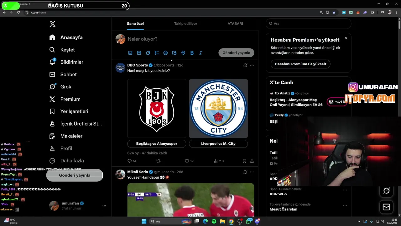This screenshot has height=226, width=401.
Task: View analytics of the BBO Sports post
Action: 216,161
